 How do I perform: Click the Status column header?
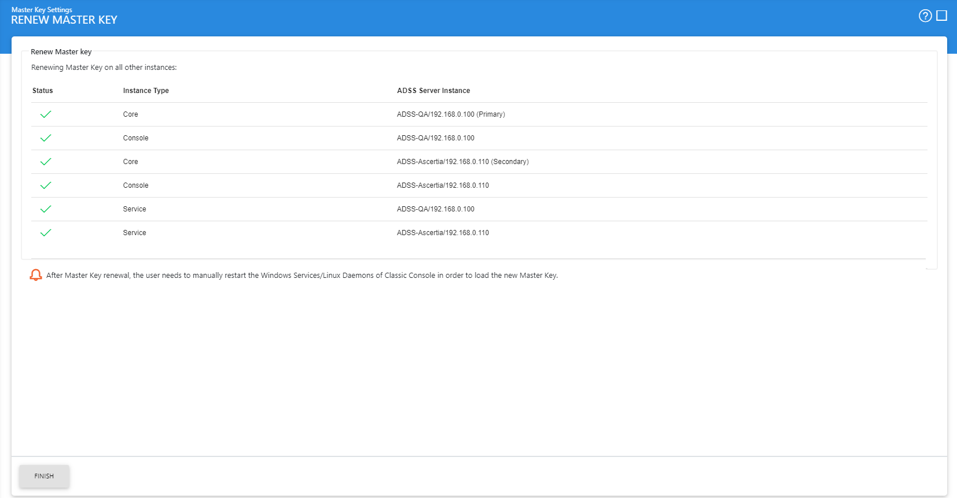pyautogui.click(x=43, y=91)
